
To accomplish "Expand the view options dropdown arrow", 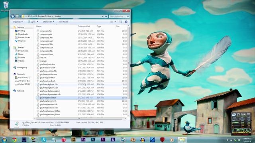I will click(x=115, y=22).
